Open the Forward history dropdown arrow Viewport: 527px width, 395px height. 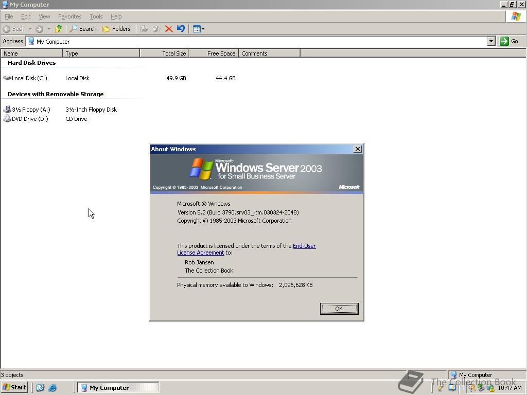click(49, 29)
